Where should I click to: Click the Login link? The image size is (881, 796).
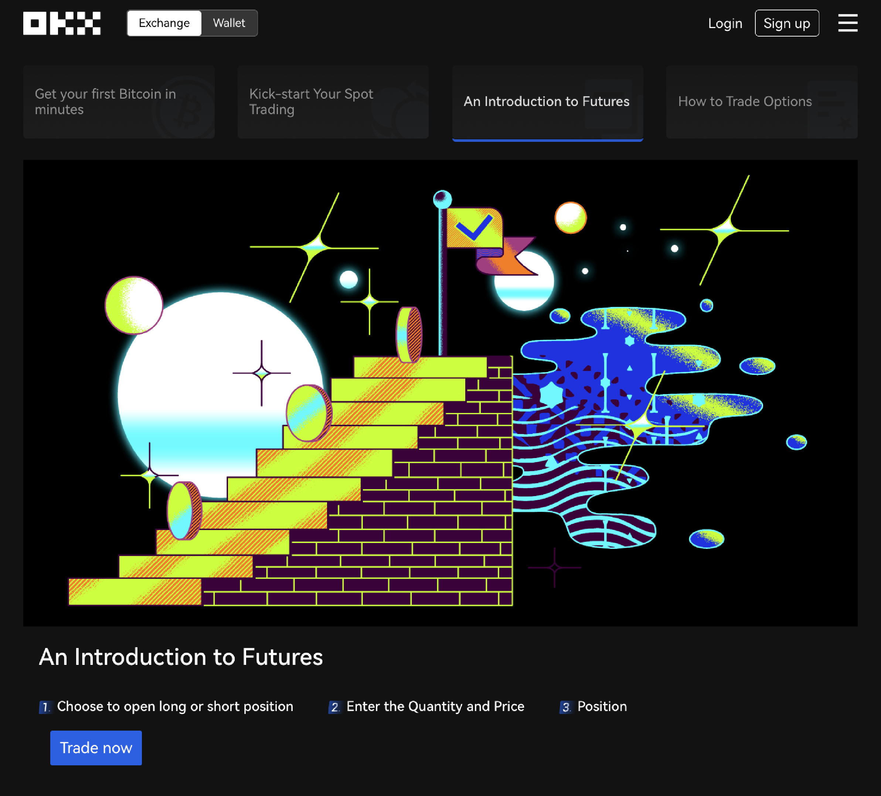725,23
